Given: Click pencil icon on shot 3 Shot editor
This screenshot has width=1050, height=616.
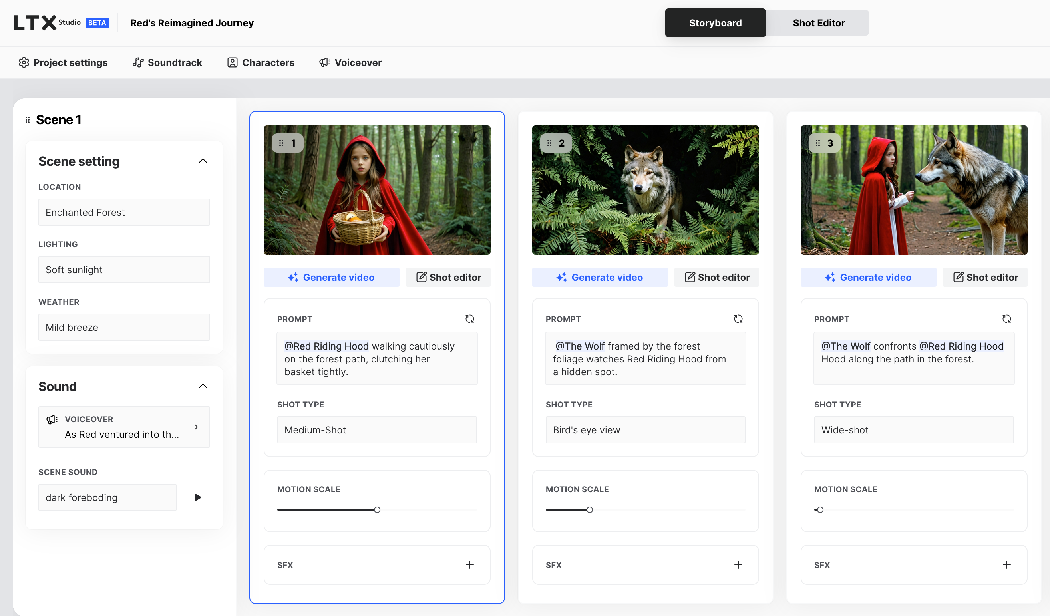Looking at the screenshot, I should [958, 277].
